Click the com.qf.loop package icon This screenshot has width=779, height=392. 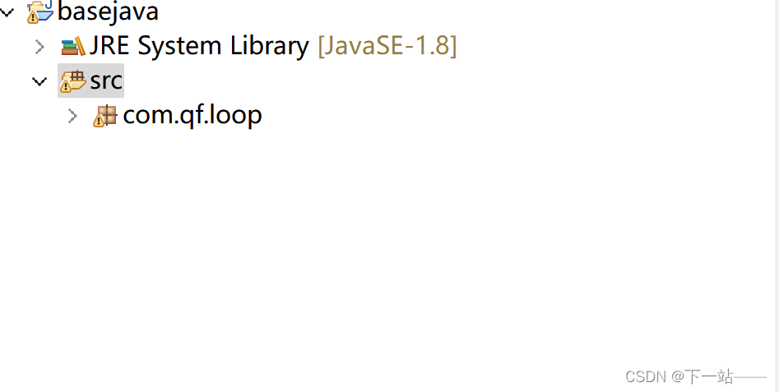[x=104, y=116]
